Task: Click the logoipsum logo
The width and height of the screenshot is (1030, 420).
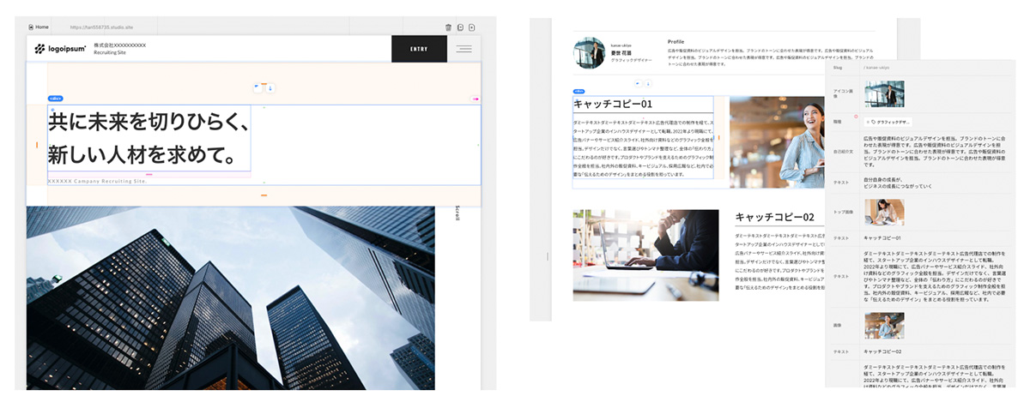Action: 60,49
